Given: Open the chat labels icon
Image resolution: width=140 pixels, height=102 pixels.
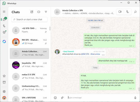Looking at the screenshot, I should tap(39, 12).
